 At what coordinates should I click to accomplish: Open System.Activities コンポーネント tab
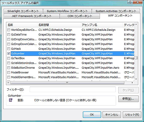click(116, 11)
